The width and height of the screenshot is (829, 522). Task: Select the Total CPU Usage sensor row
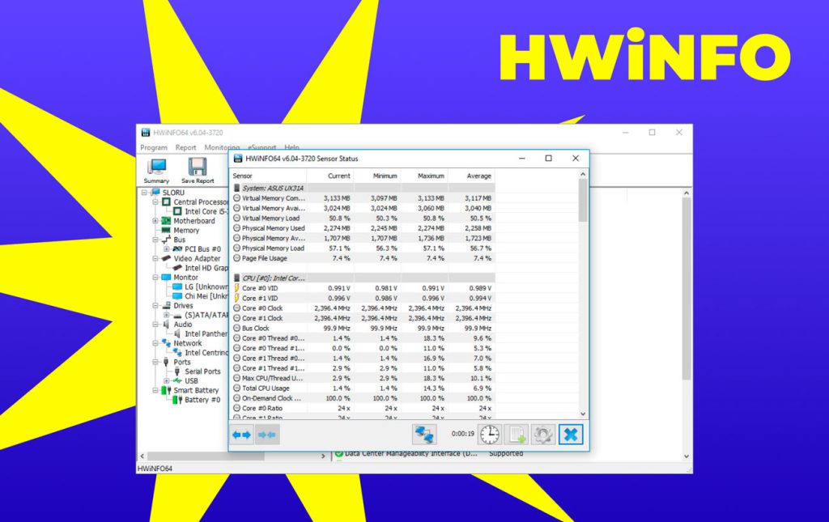point(363,388)
